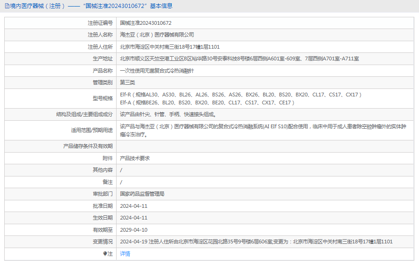
Task: Click the 生产地址 label
Action: point(103,59)
